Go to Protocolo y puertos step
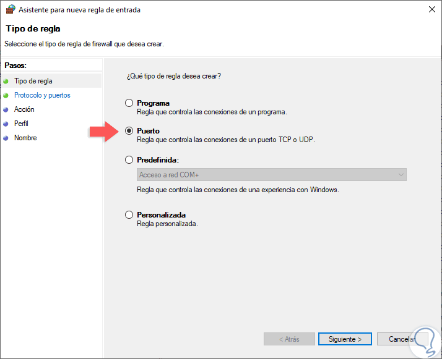This screenshot has width=442, height=359. (42, 95)
